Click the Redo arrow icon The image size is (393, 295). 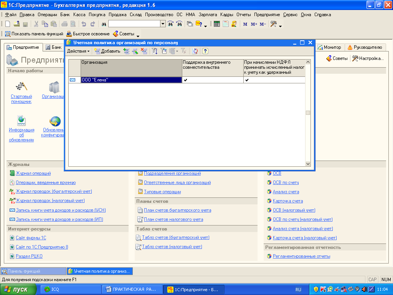[92, 24]
